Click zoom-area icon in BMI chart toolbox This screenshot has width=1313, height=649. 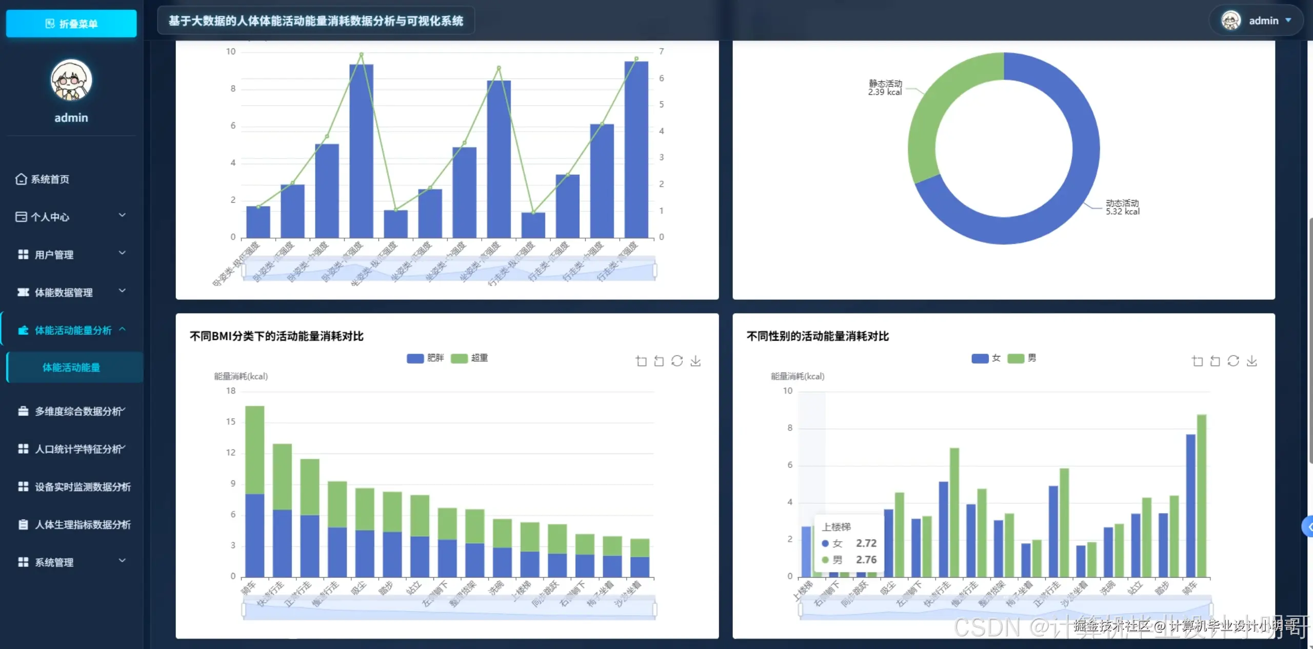coord(641,361)
